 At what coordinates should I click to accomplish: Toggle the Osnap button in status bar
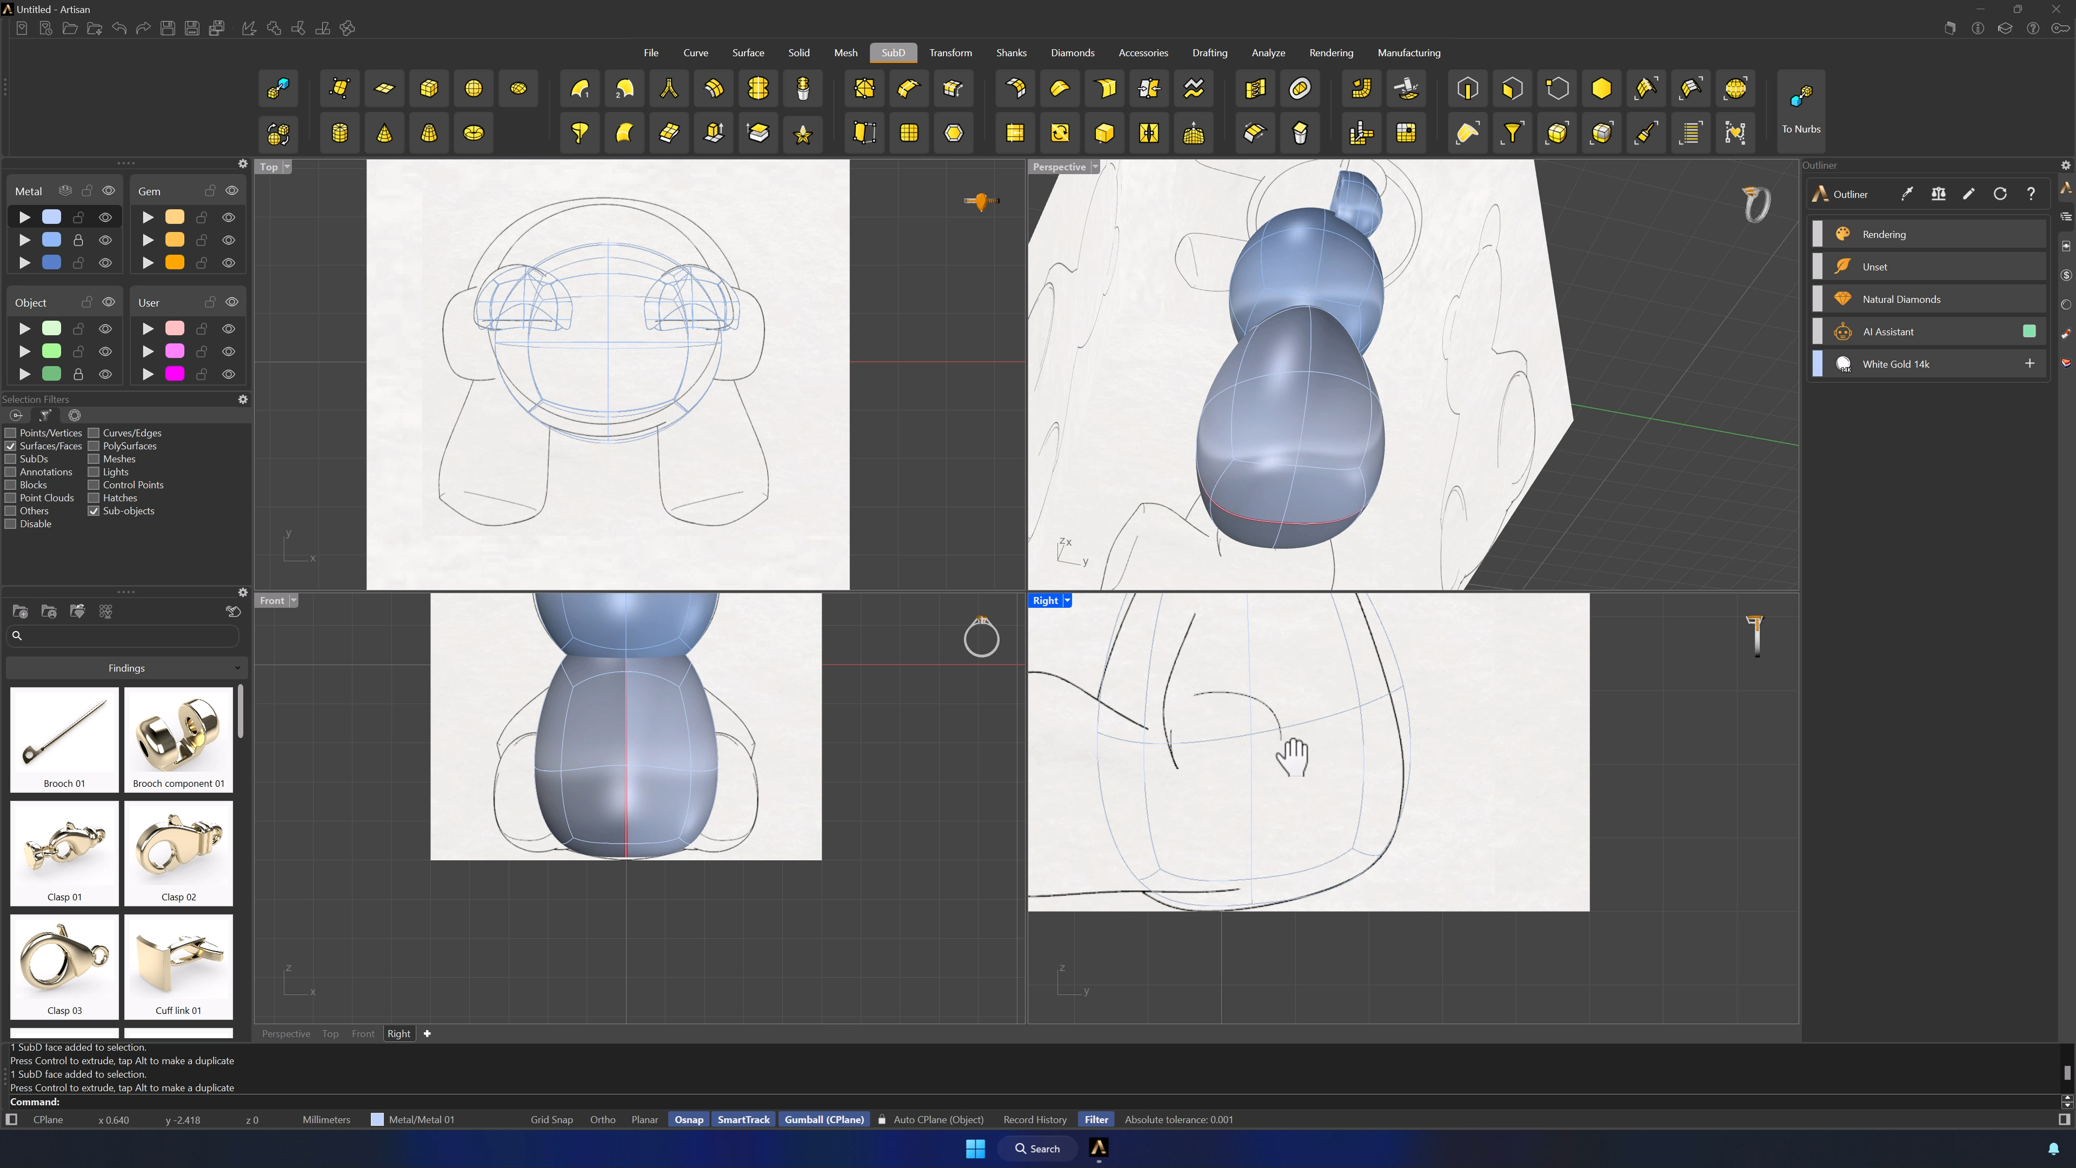tap(688, 1120)
